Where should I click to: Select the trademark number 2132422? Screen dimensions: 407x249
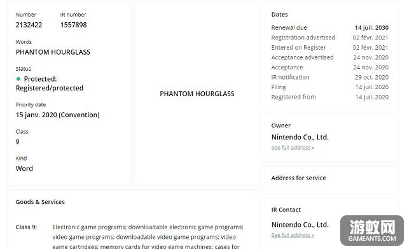tap(29, 25)
